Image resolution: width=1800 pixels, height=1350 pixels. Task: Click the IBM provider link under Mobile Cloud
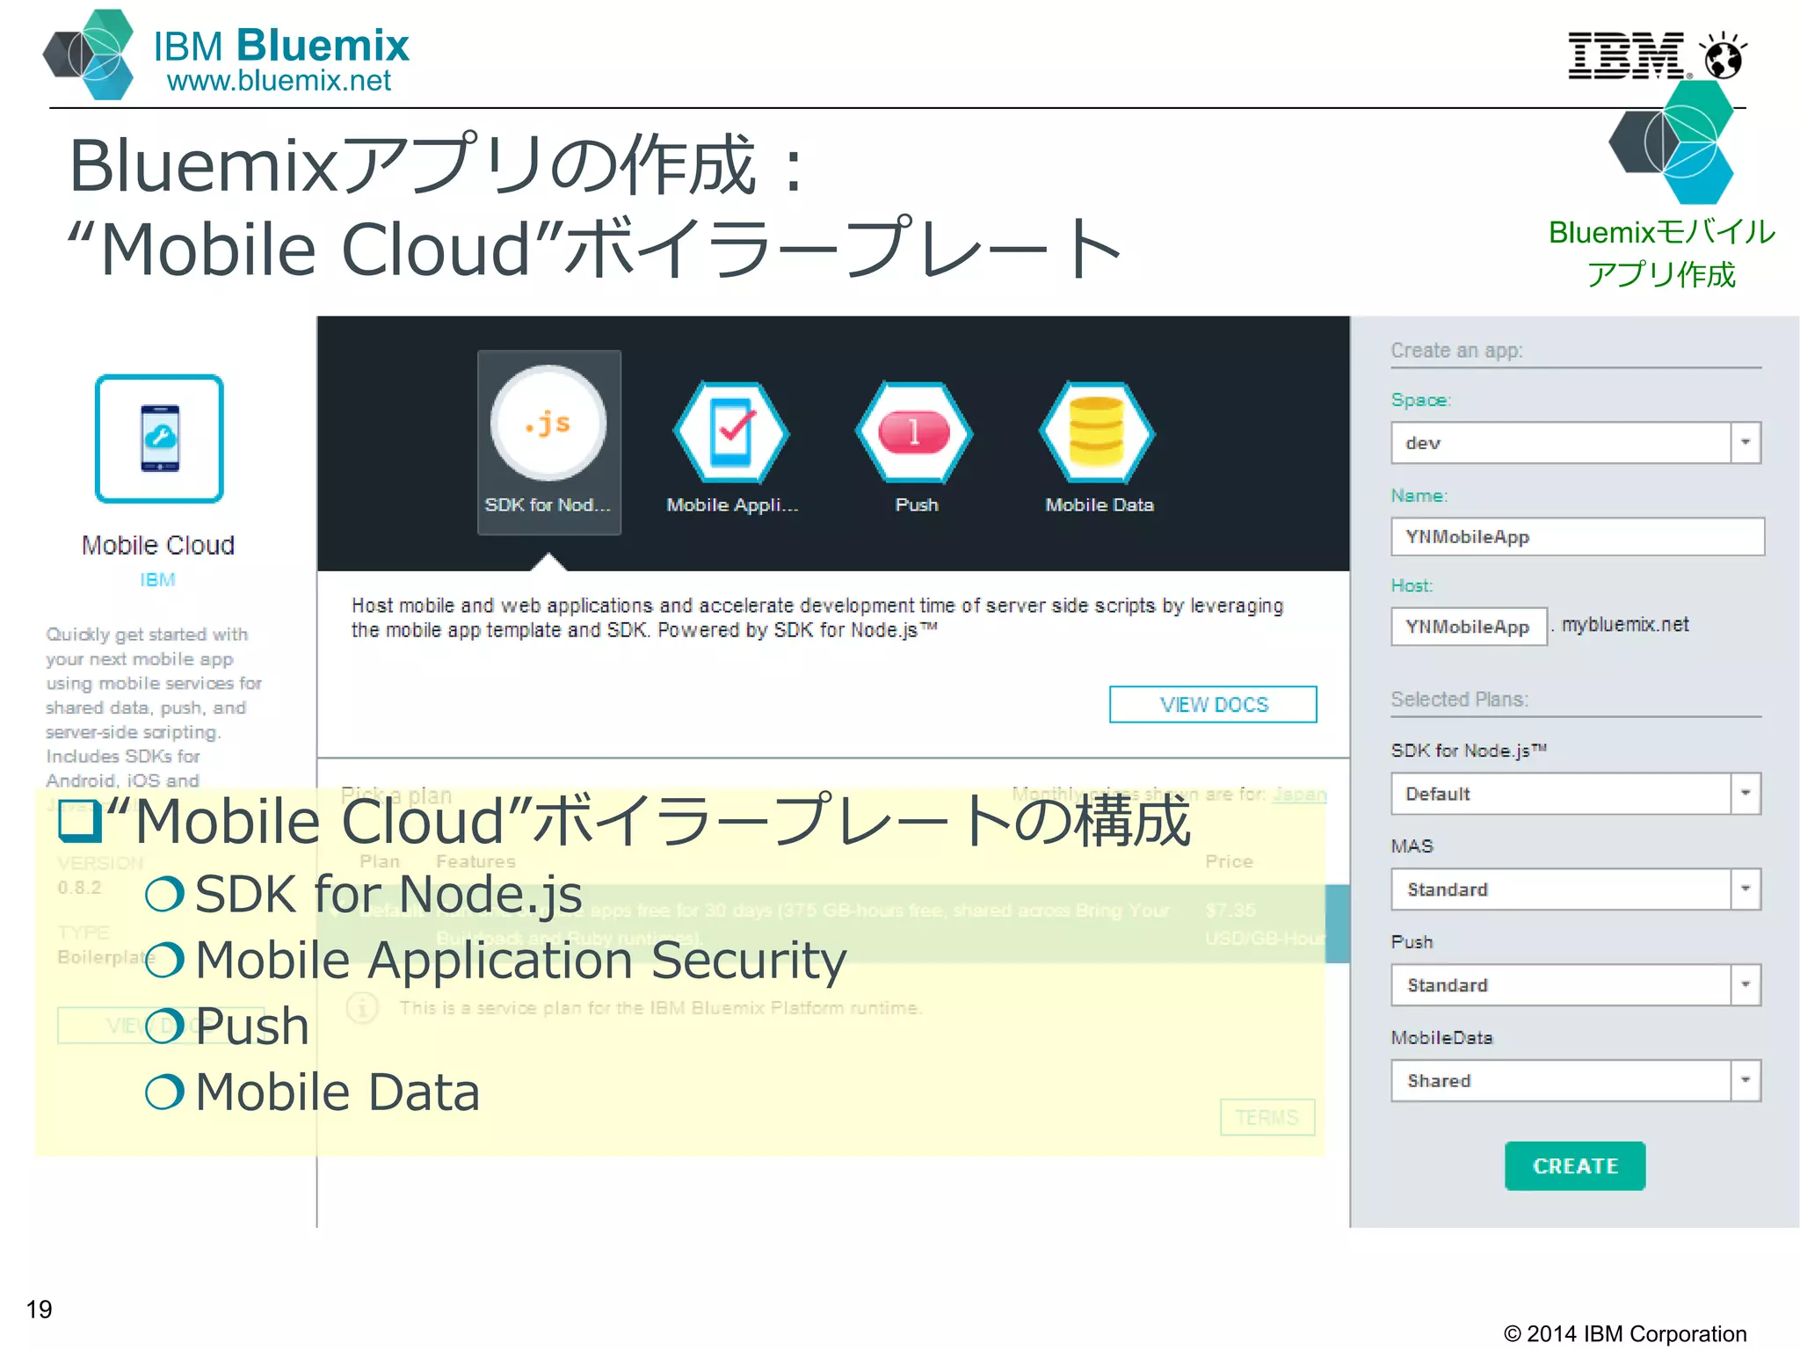click(x=158, y=580)
